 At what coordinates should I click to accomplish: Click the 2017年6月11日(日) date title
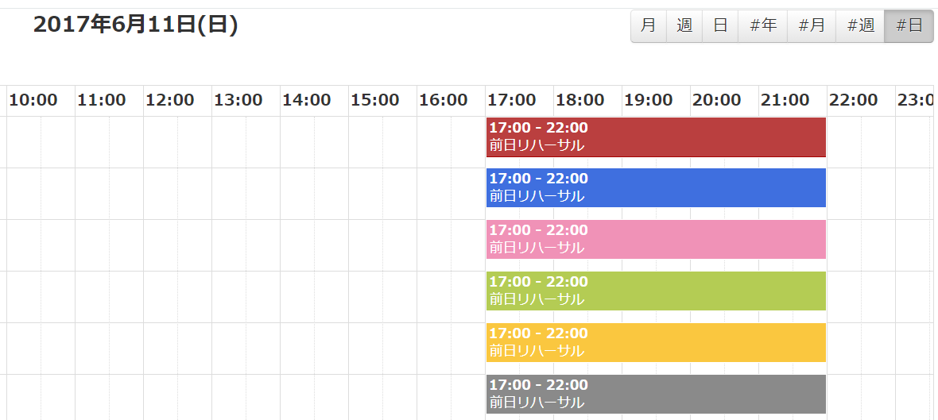click(x=136, y=25)
